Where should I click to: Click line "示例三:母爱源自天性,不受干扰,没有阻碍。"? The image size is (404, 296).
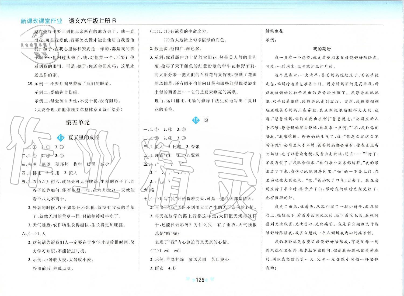pos(78,101)
